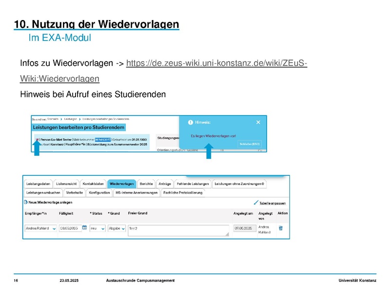390x293 pixels.
Task: Open the calendar picker icon for Fälligkeit
Action: (x=84, y=228)
